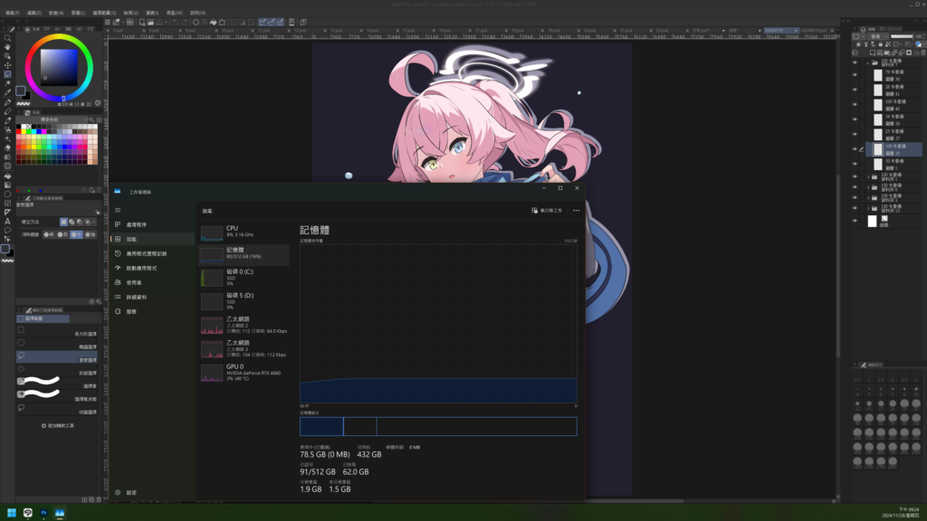Hide the 圖層 1 layer via its eye icon

[x=855, y=165]
